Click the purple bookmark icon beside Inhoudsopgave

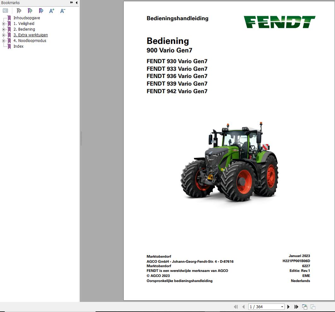coord(9,18)
